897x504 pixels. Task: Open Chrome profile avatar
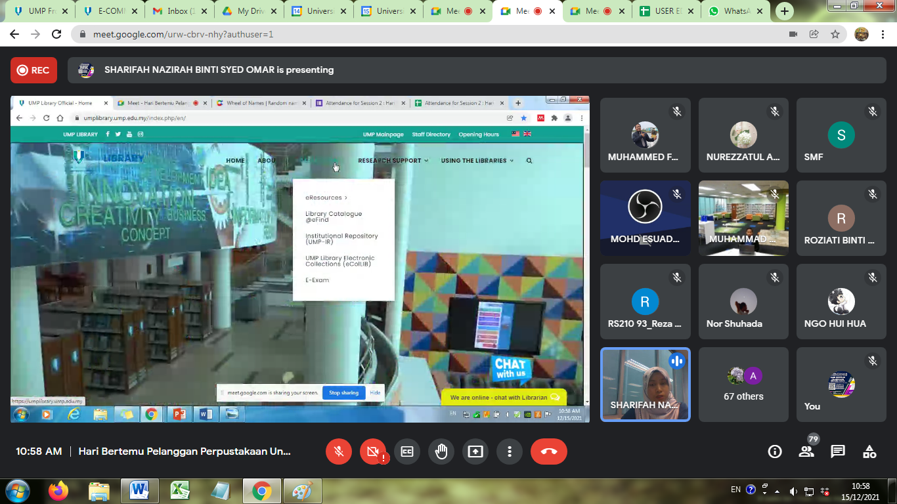(x=862, y=34)
